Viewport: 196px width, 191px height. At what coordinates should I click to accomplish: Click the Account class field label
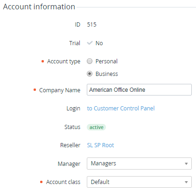(63, 182)
